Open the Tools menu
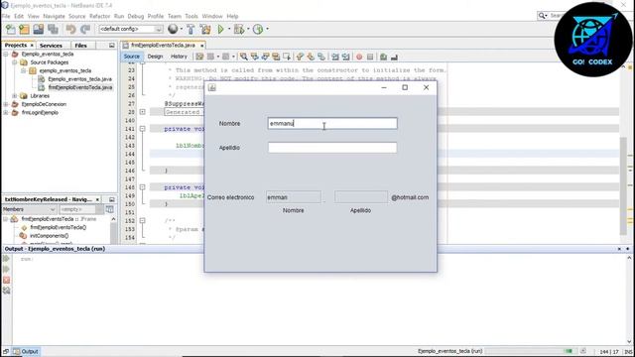 (191, 16)
